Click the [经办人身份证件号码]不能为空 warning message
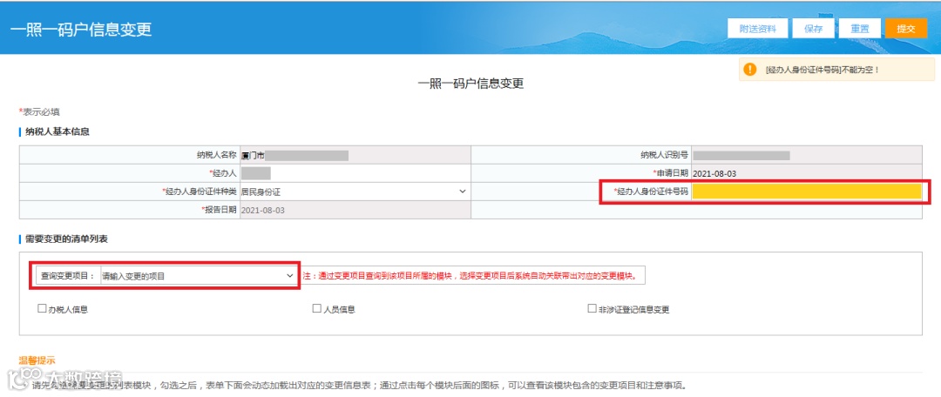The height and width of the screenshot is (397, 941). 823,70
